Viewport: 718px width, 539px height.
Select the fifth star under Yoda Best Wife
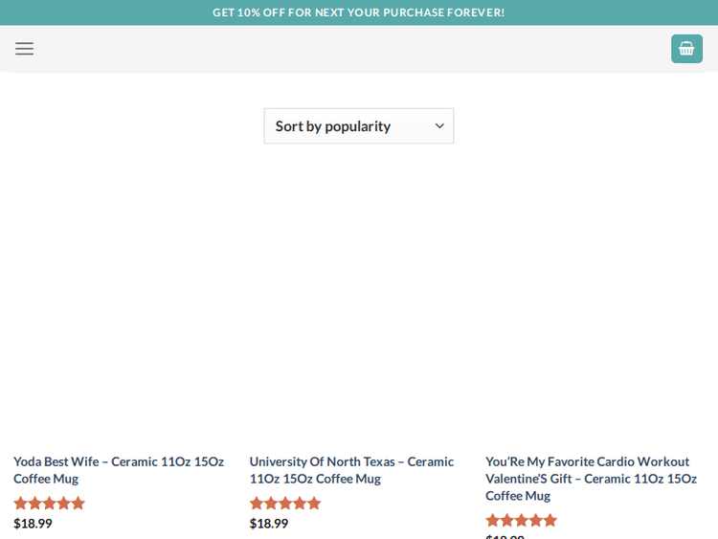(78, 504)
